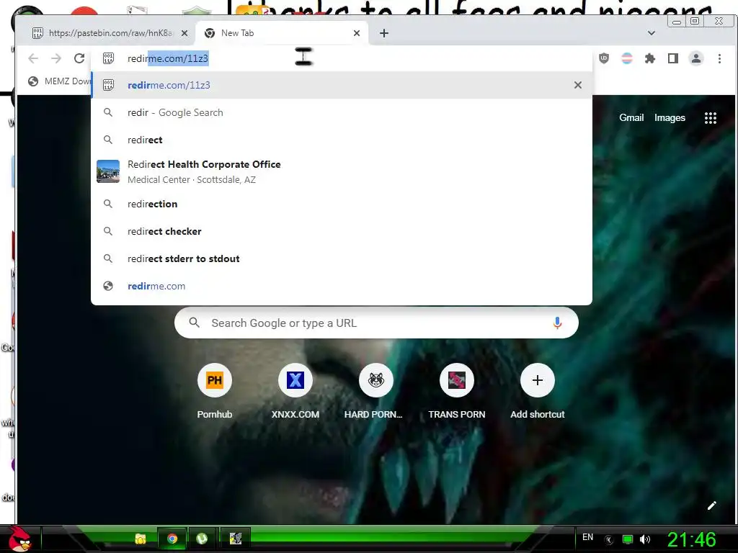738x553 pixels.
Task: Click the EN language indicator
Action: [x=588, y=537]
